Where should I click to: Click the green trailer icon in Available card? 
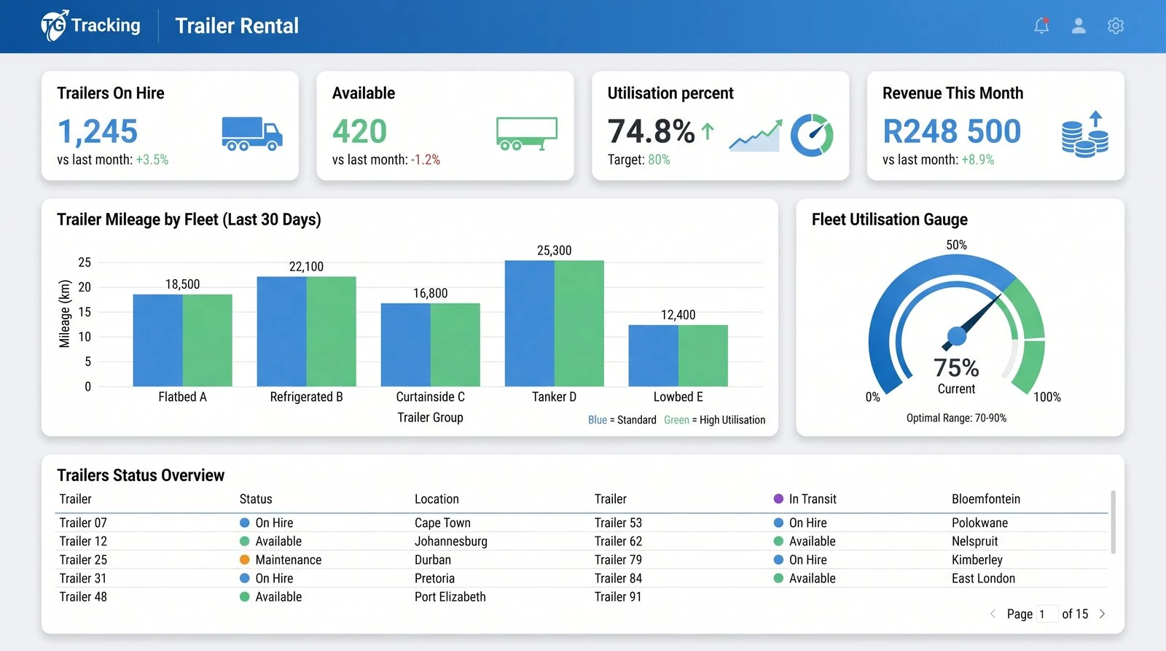point(527,133)
